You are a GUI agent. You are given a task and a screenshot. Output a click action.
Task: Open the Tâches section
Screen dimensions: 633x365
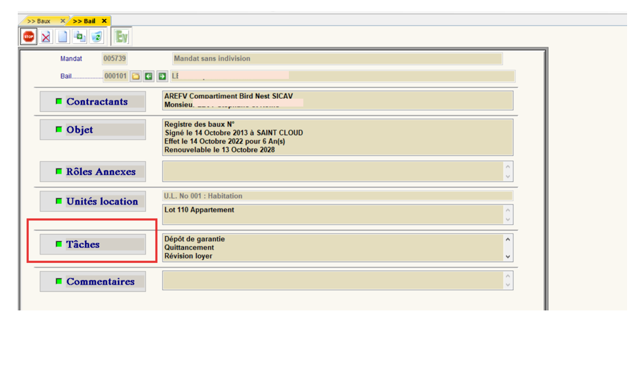coord(93,244)
